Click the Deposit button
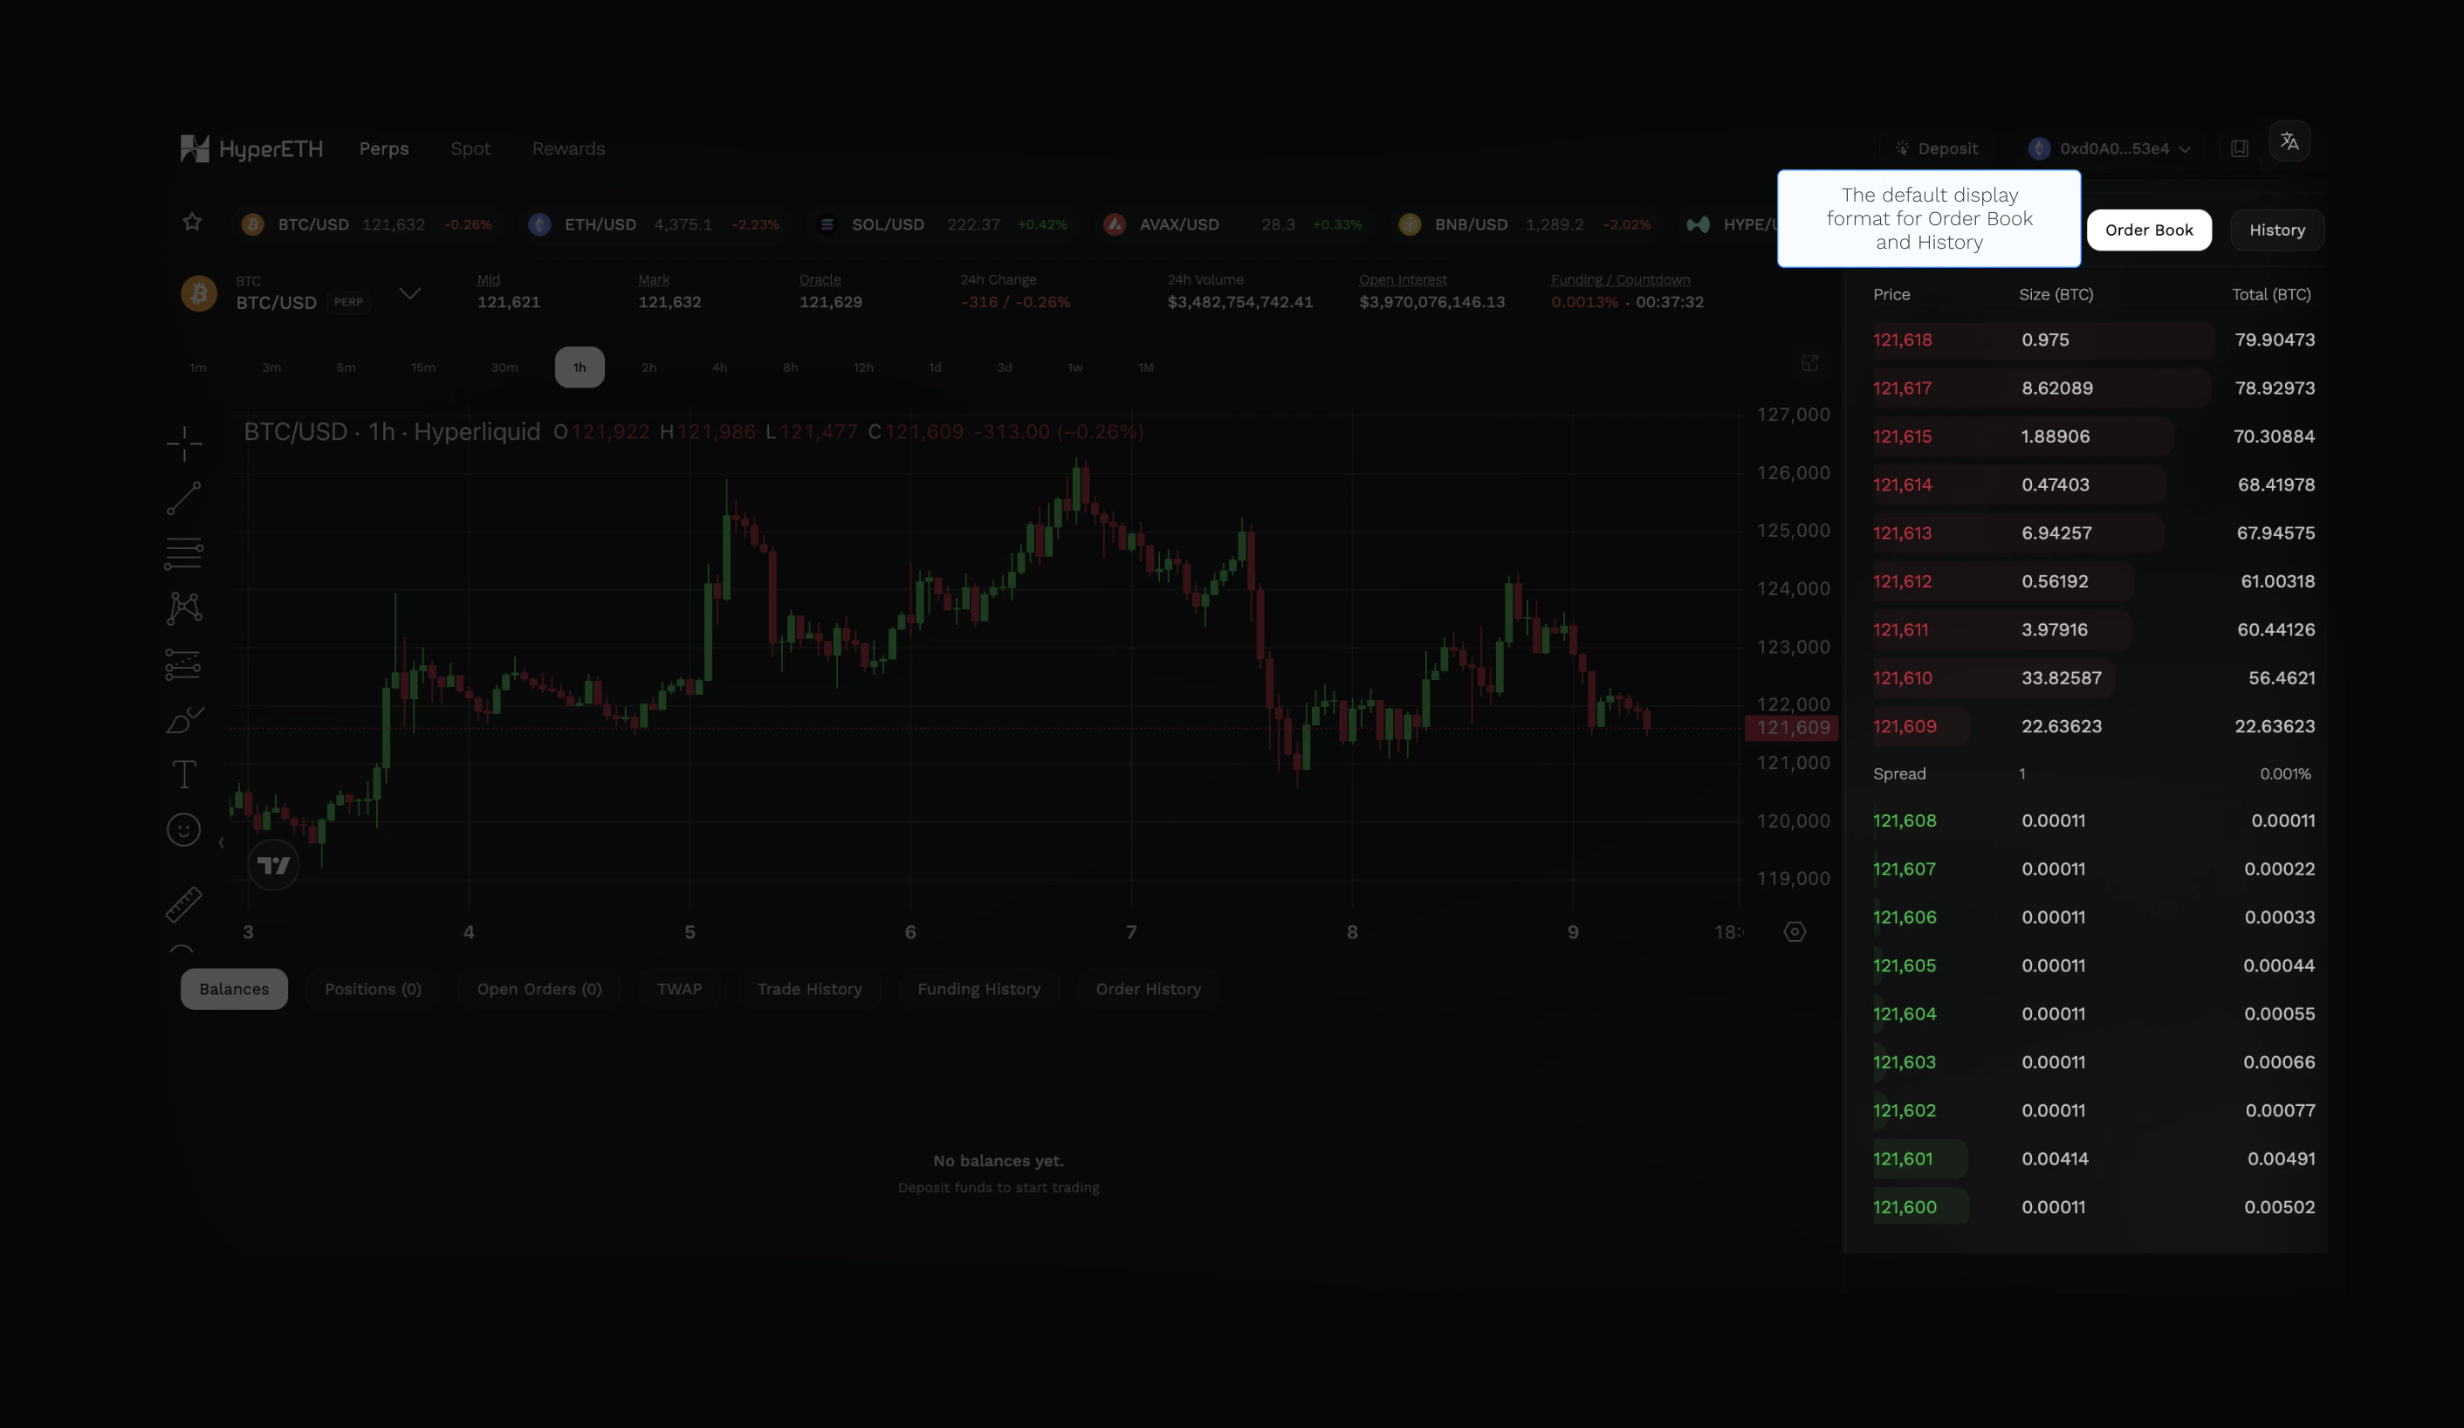The height and width of the screenshot is (1428, 2464). [1936, 148]
